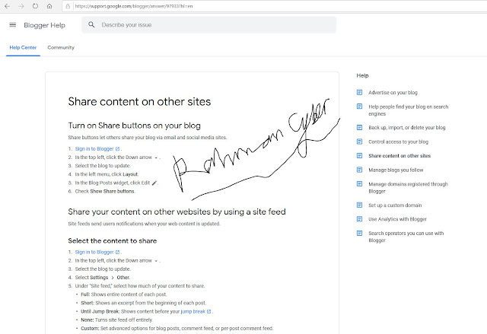Click article icon beside Use Analytics with Blogger
Image resolution: width=487 pixels, height=334 pixels.
(360, 219)
